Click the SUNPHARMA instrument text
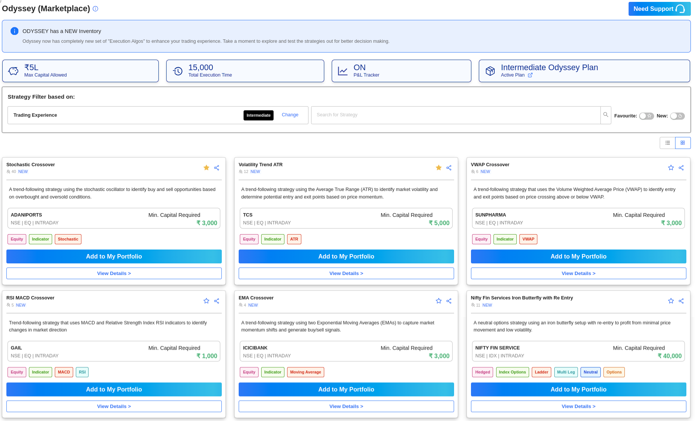695x421 pixels. tap(490, 215)
